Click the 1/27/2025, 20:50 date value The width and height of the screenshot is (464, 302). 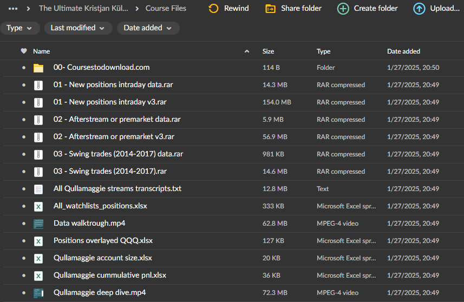(x=413, y=68)
